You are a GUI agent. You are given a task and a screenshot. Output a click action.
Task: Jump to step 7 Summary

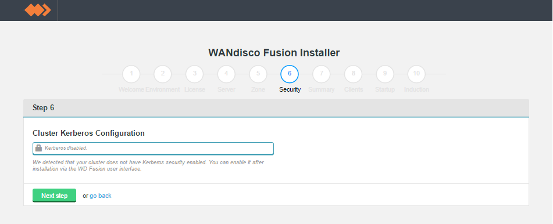click(x=322, y=74)
